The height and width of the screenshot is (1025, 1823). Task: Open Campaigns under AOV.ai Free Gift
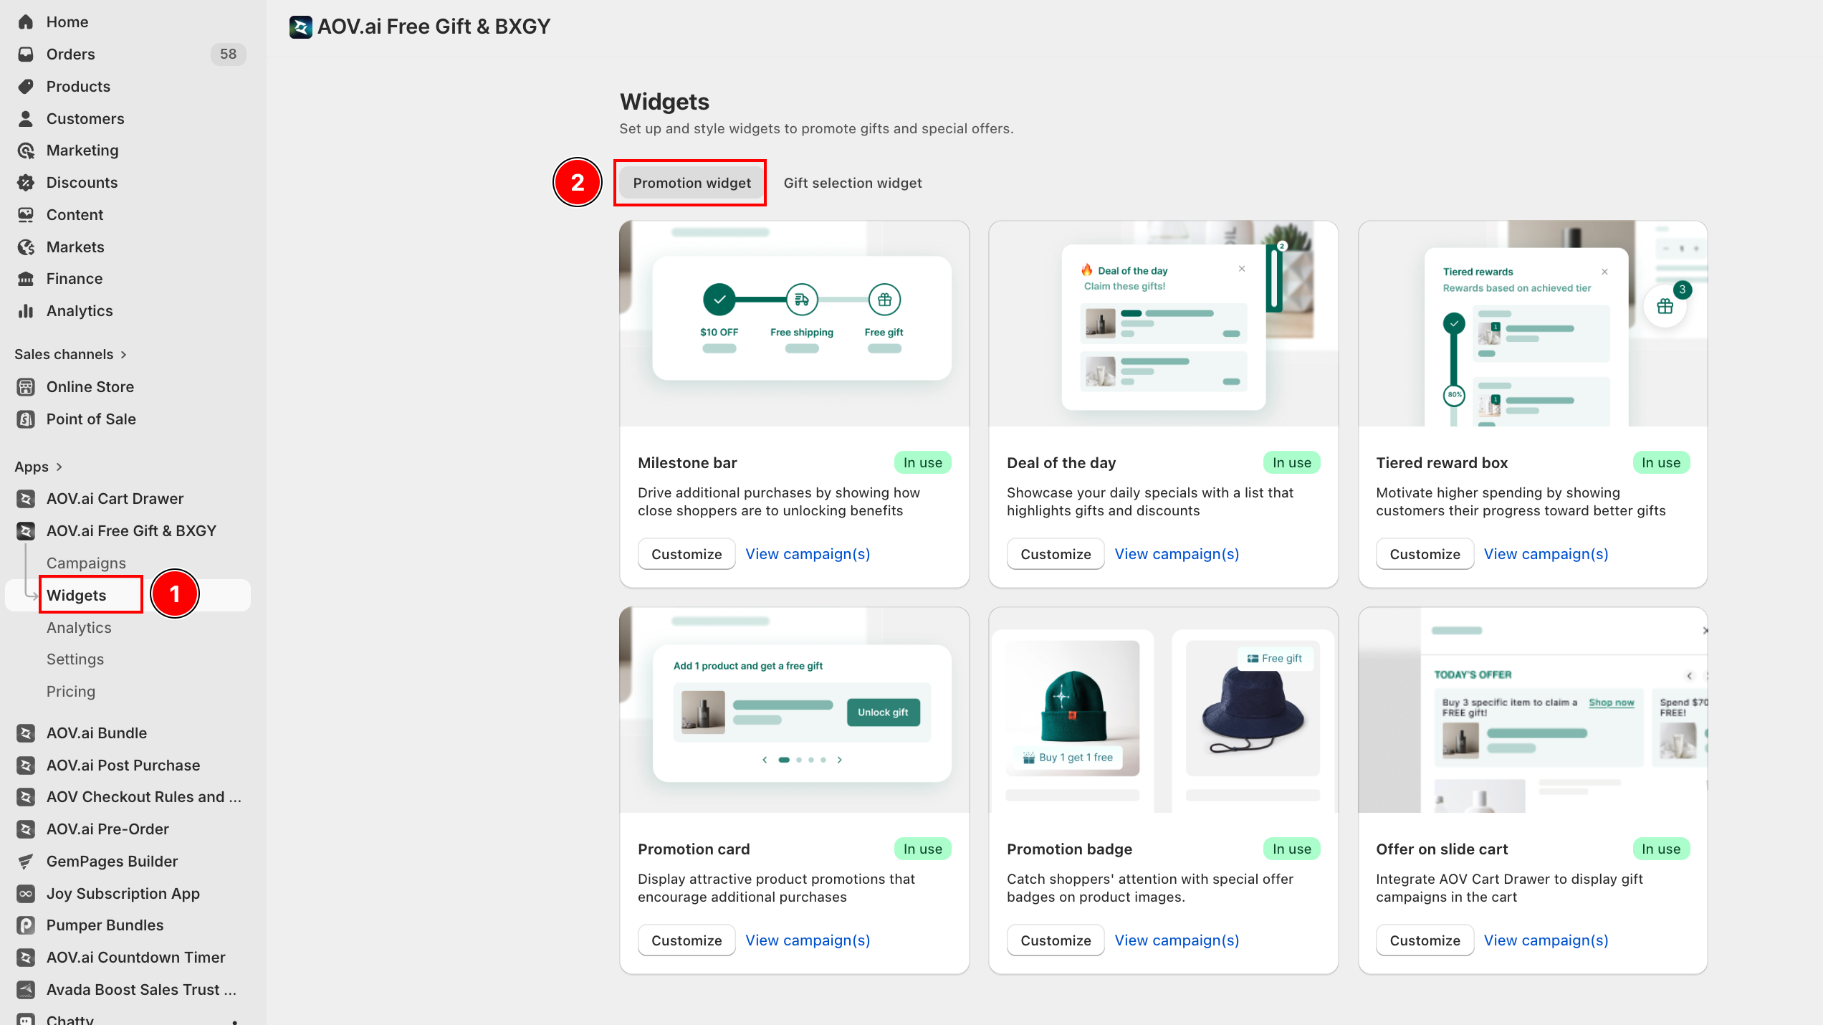point(86,563)
